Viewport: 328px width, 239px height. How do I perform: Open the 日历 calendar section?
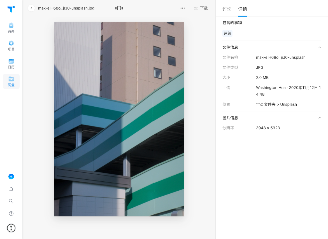pos(11,64)
